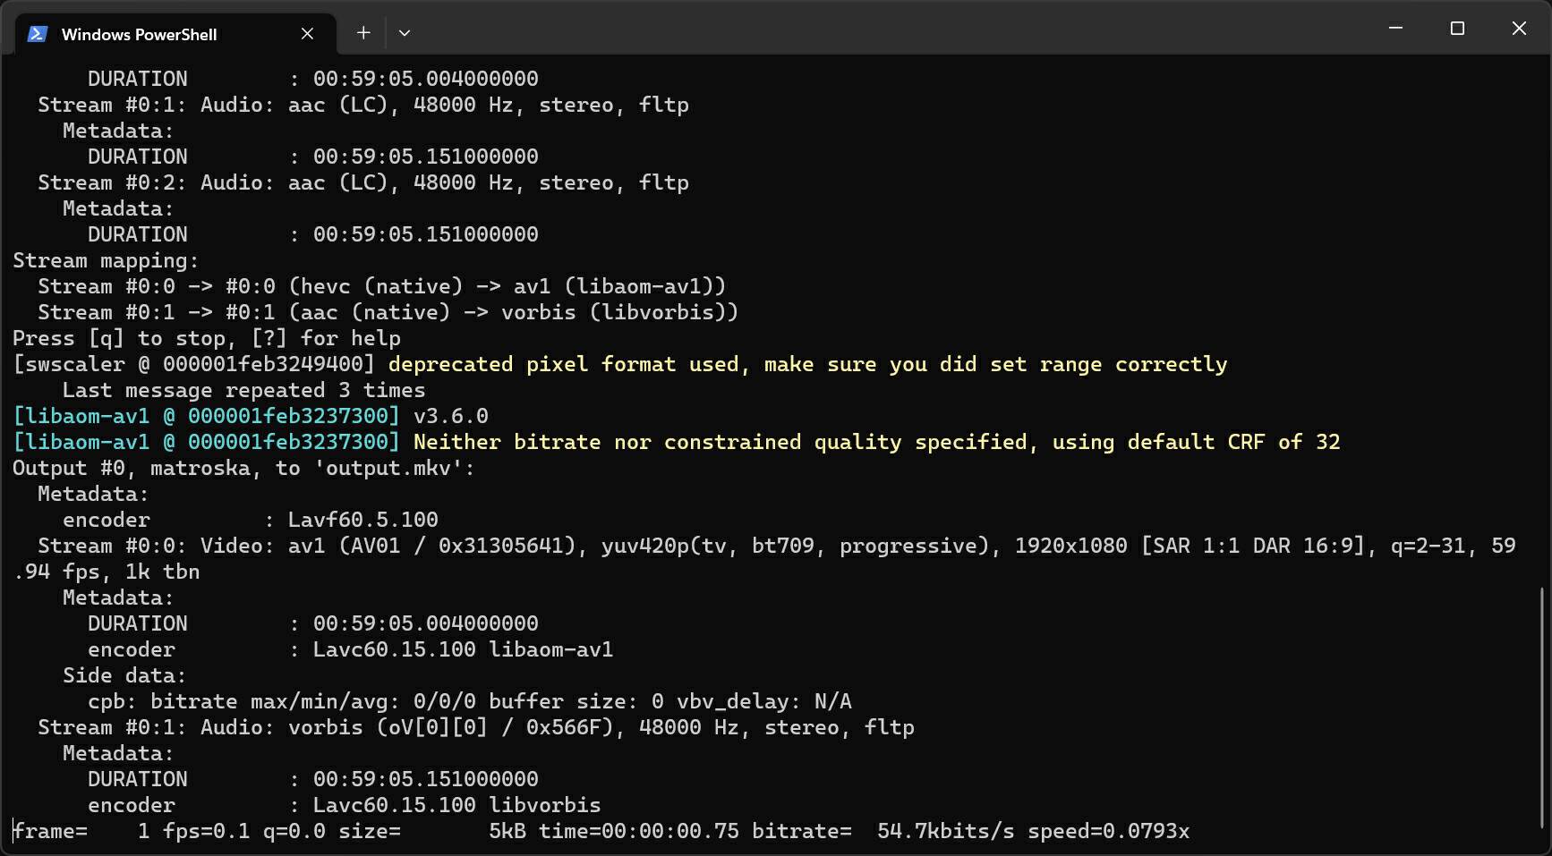The image size is (1552, 856).
Task: Close the terminal window
Action: [x=1519, y=29]
